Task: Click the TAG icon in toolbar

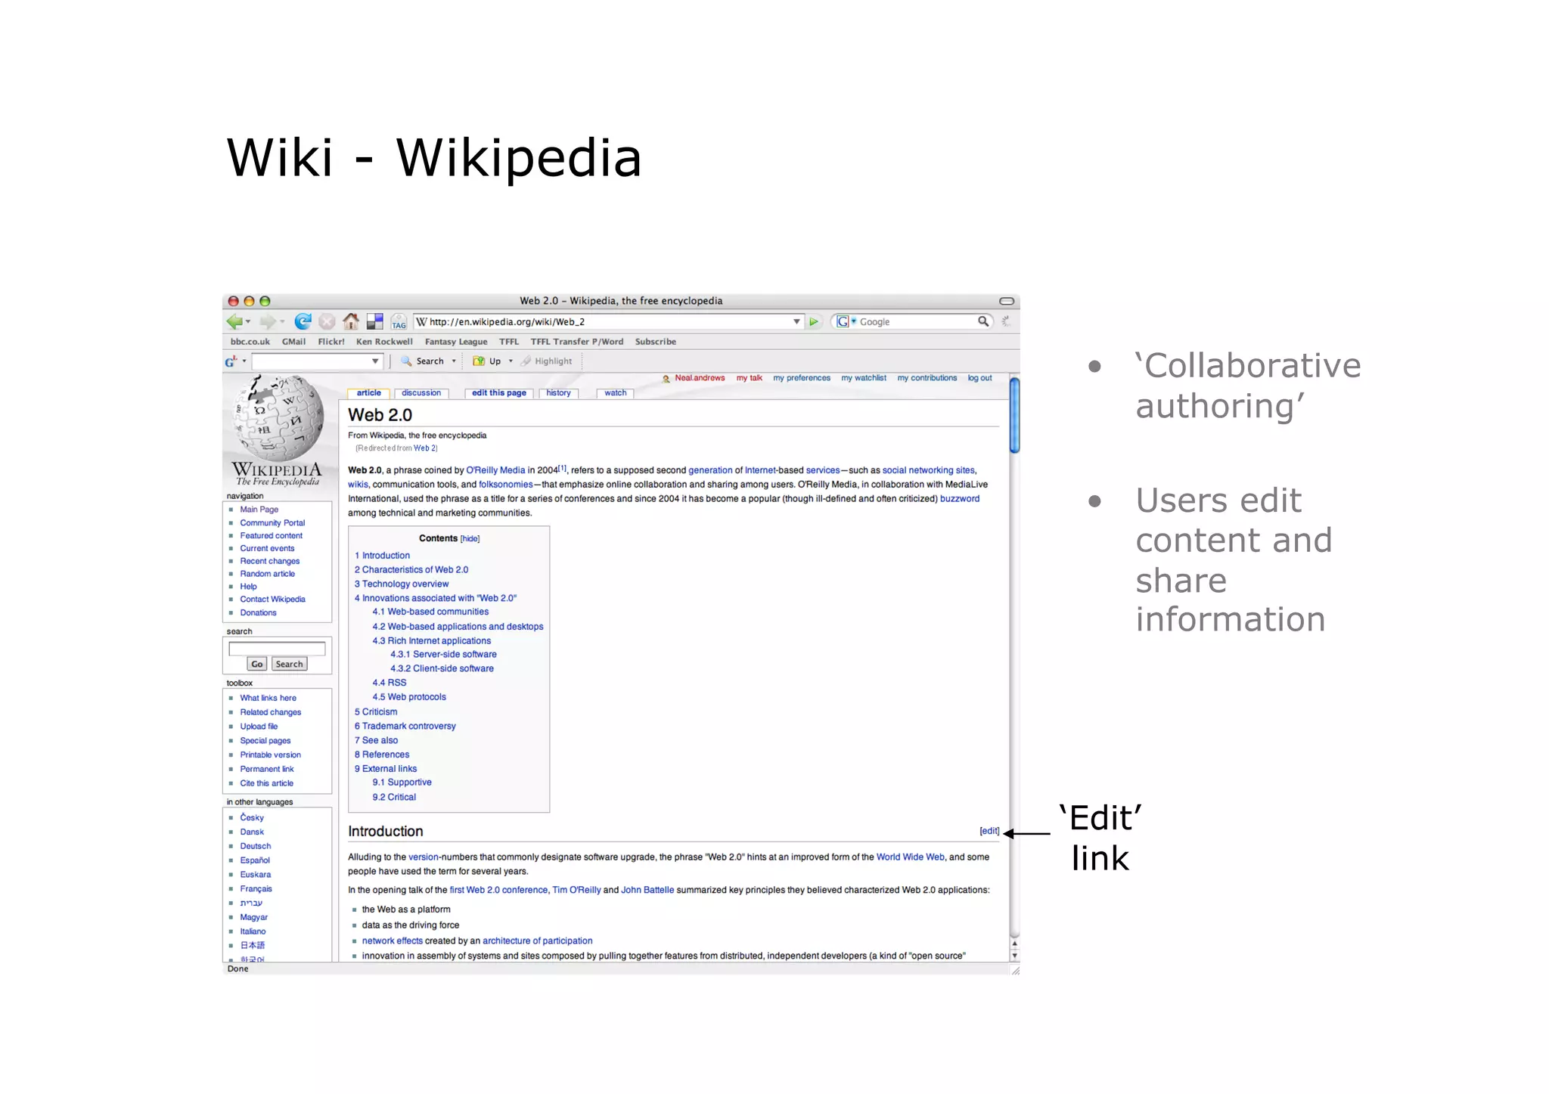Action: (x=399, y=322)
